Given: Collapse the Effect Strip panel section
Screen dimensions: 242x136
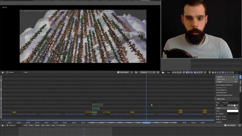Looking at the screenshot, I should coord(216,99).
